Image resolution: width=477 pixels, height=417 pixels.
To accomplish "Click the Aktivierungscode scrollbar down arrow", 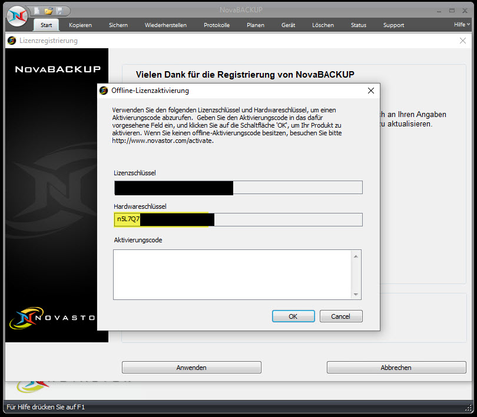I will [x=356, y=294].
